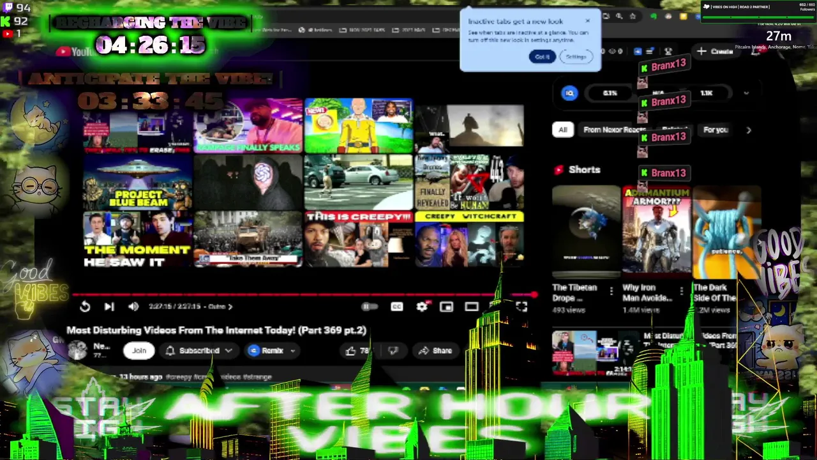Click the blue IQ extension icon
Image resolution: width=817 pixels, height=460 pixels.
[x=569, y=93]
